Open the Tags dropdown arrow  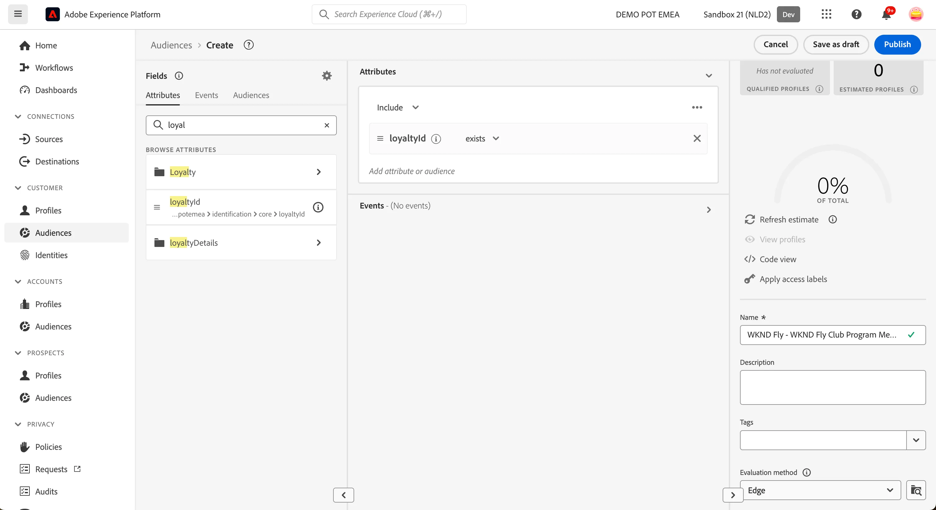tap(916, 440)
